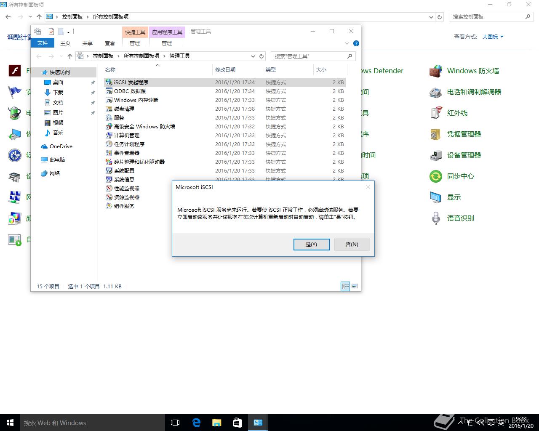Open 应用程序工具 管理 tab
This screenshot has height=431, width=539.
(167, 43)
